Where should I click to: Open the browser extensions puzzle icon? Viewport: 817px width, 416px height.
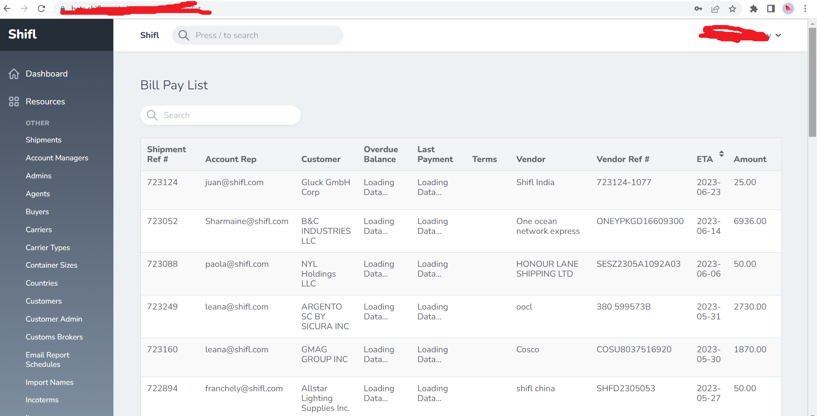point(754,9)
